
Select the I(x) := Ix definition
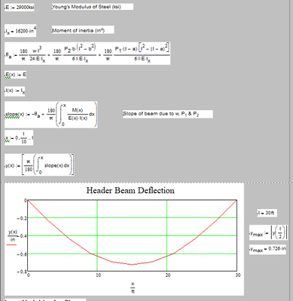click(x=15, y=91)
